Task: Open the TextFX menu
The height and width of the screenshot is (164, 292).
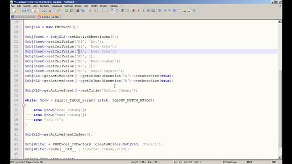Action: (x=94, y=6)
